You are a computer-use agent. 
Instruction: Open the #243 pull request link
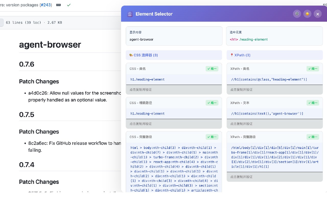point(46,5)
